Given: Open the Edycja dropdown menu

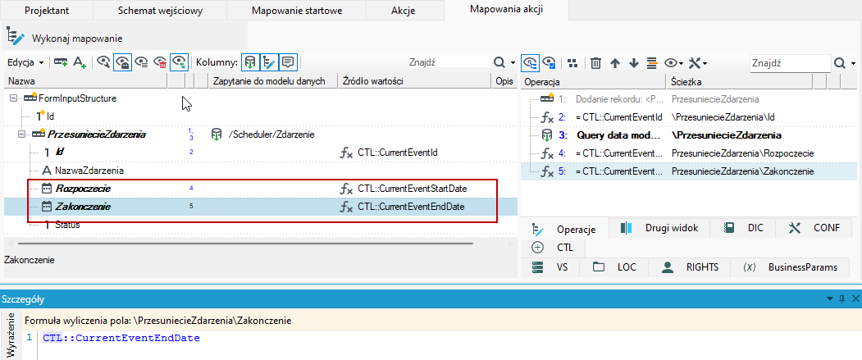Looking at the screenshot, I should (x=25, y=62).
